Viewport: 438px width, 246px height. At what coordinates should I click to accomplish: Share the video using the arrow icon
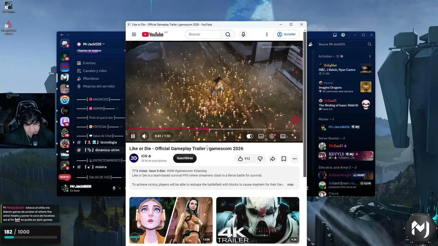(273, 159)
